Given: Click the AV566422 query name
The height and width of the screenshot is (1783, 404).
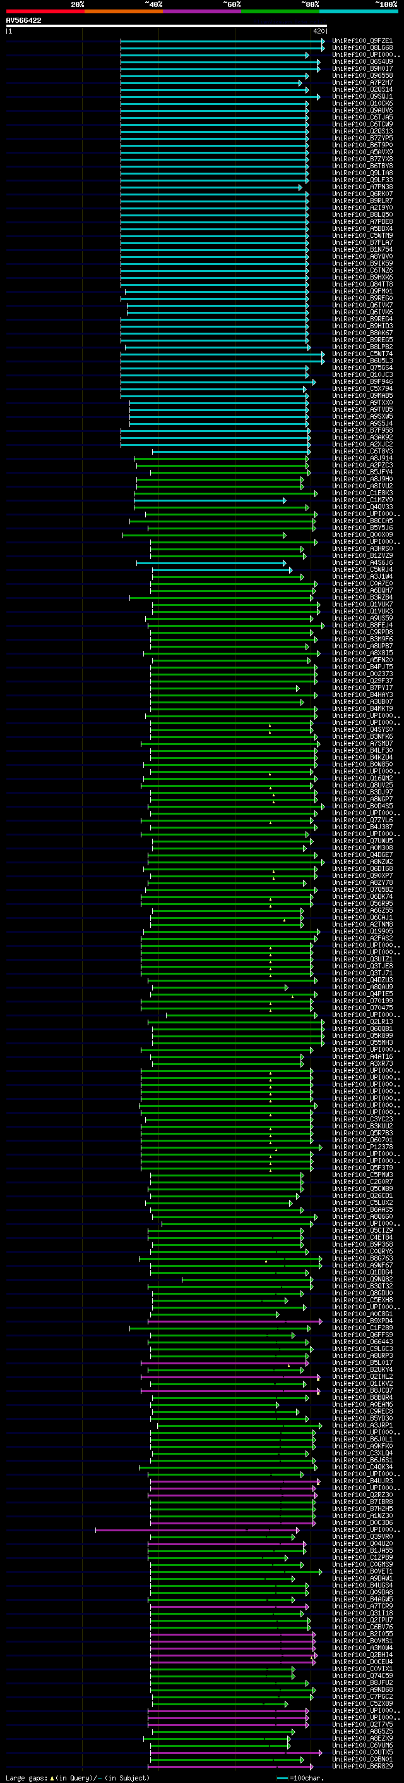Looking at the screenshot, I should (x=23, y=20).
